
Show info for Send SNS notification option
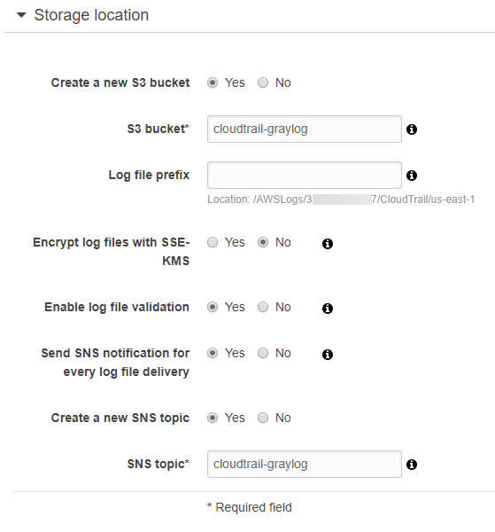pos(328,355)
